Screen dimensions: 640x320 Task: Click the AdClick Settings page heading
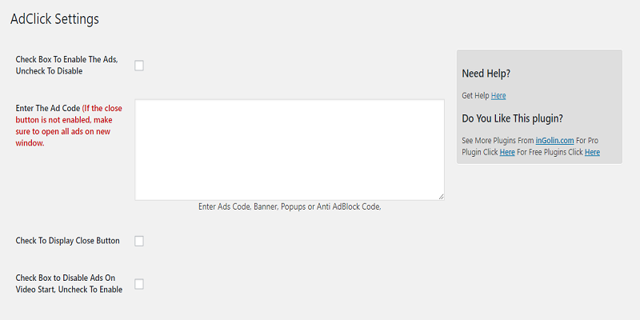pos(54,20)
